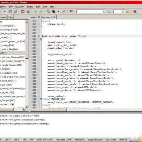Click 'mode: Win (CRLF)' in status bar
142x142 pixels.
45,139
